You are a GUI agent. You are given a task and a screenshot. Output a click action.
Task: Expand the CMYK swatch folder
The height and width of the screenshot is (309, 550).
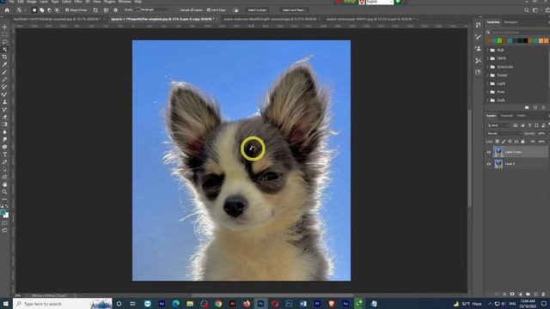488,58
